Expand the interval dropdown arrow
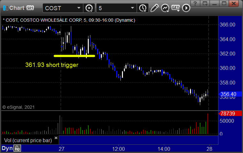Viewport: 243px width, 153px height. [133, 8]
